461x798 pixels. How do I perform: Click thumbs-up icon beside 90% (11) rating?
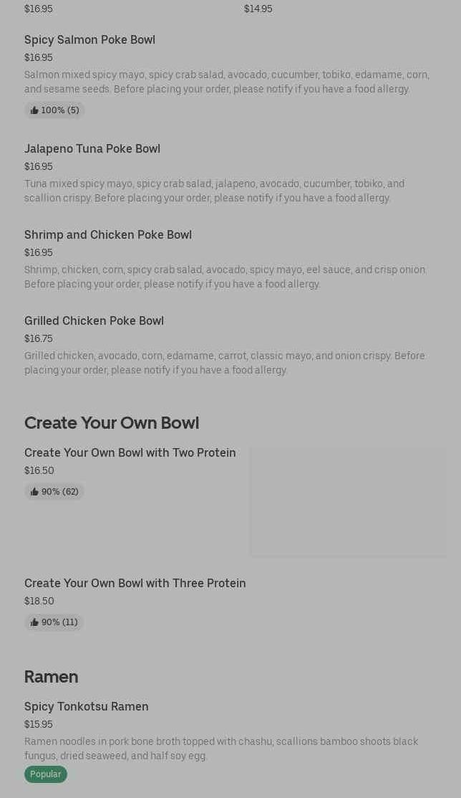click(x=34, y=622)
